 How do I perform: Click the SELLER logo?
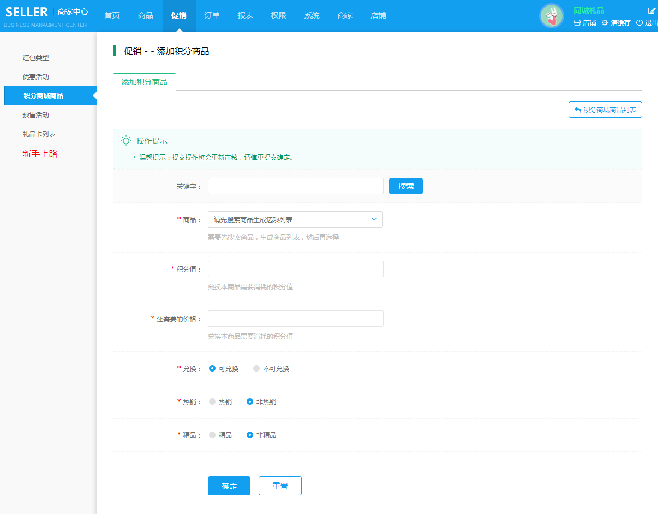[27, 12]
